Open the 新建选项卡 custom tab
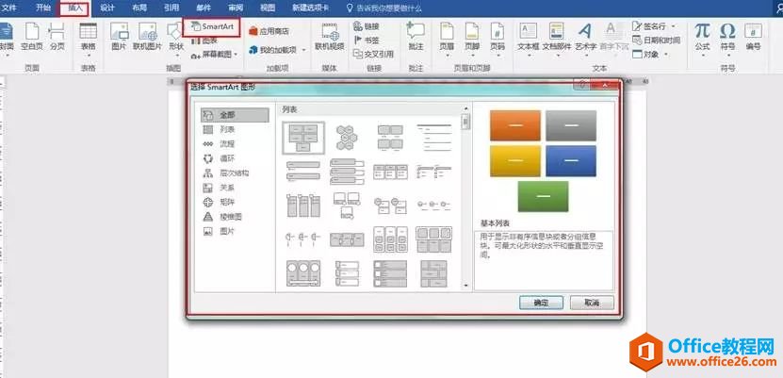The height and width of the screenshot is (378, 783). pyautogui.click(x=310, y=8)
